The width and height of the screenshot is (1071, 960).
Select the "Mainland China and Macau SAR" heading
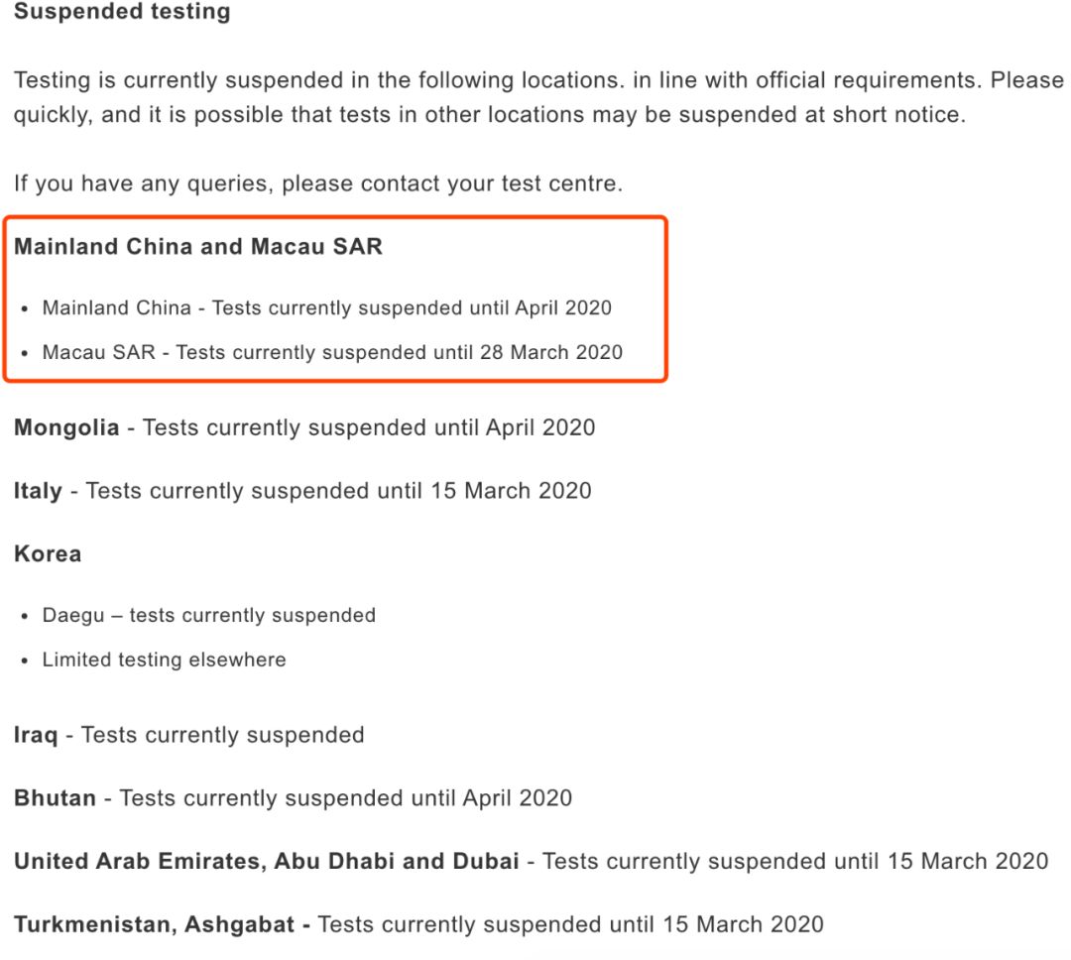[x=198, y=247]
